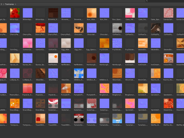
Task: Select the flat purple Egg_Normal map thumbnail
Action: click(x=79, y=43)
